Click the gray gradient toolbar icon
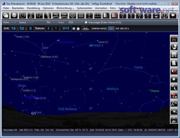 [x=106, y=15]
